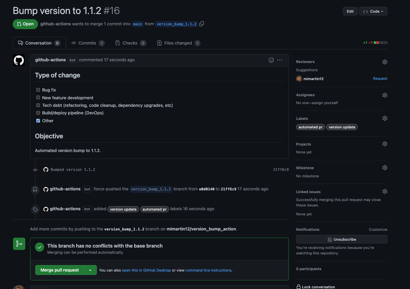
Task: Open mimartin12/version_bump_action repository link
Action: point(201,229)
